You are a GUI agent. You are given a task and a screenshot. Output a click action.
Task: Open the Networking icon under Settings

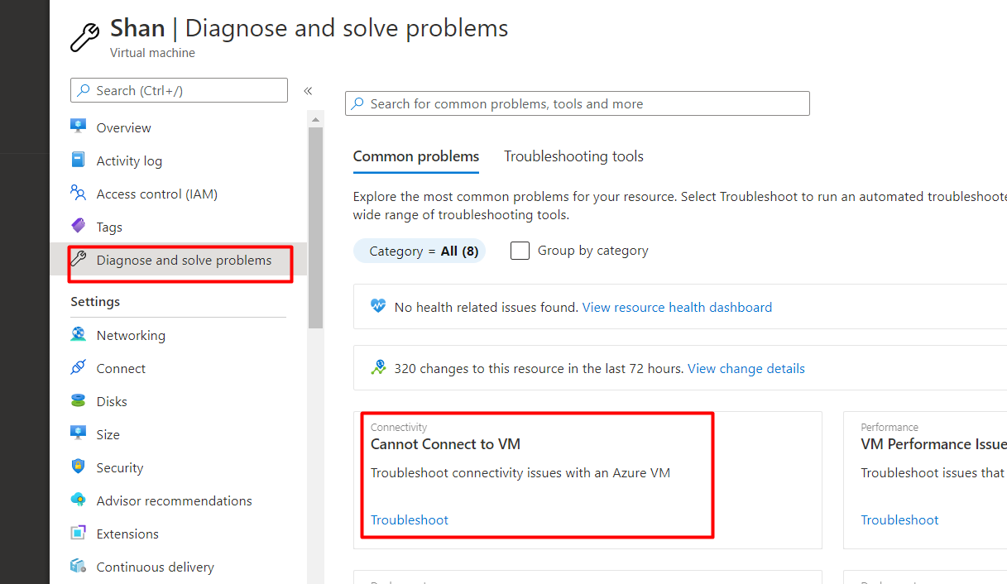79,334
